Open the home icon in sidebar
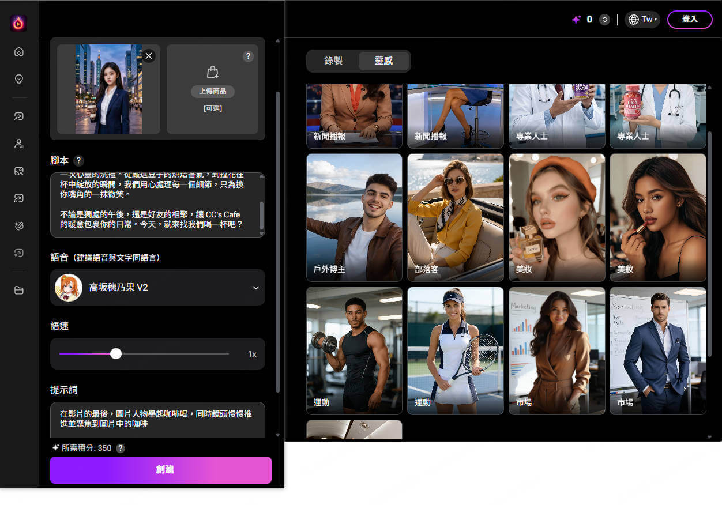Viewport: 722px width, 505px height. pyautogui.click(x=19, y=52)
